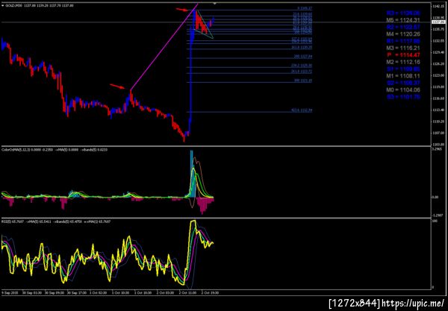Select the magenta trendline on the price chart

(x=164, y=47)
